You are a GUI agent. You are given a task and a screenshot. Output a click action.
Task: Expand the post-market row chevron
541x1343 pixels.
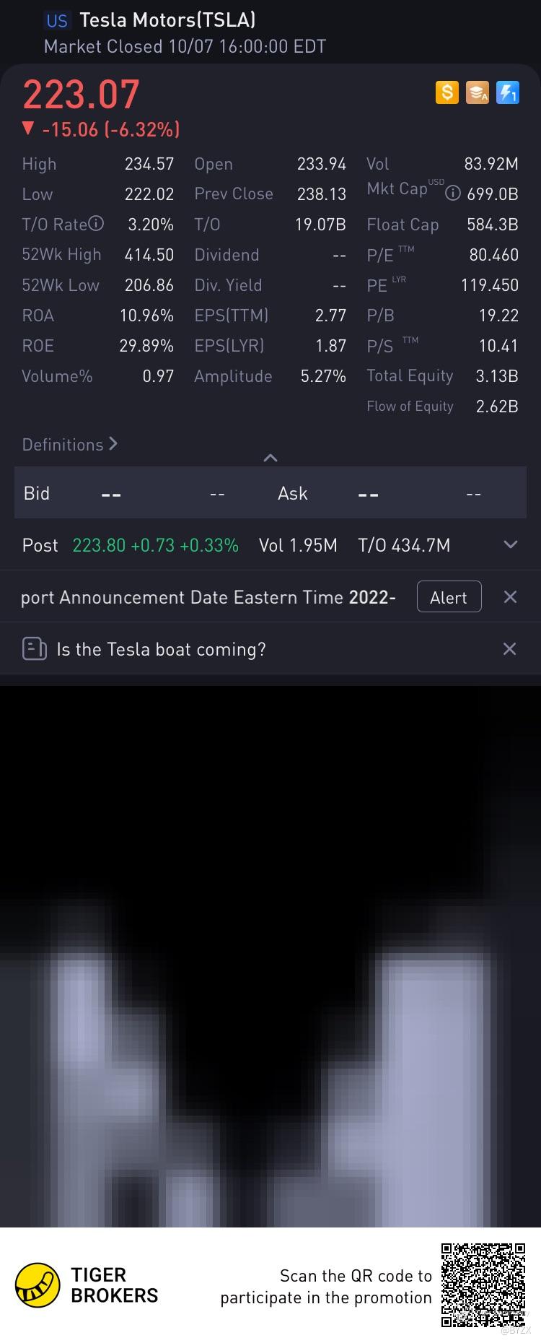tap(511, 544)
